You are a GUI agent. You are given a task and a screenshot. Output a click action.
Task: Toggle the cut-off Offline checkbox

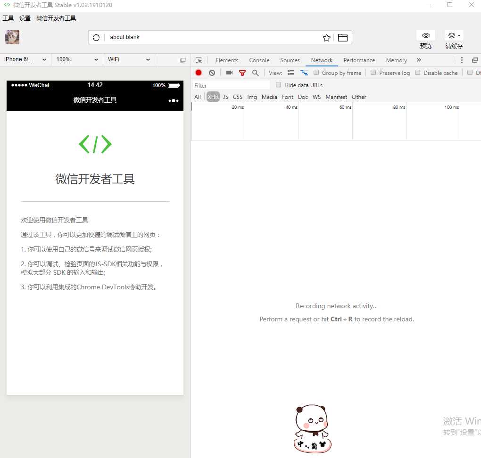(470, 73)
